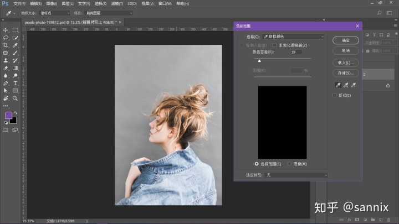Open the Layers panel flyout menu icon
This screenshot has width=399, height=224.
pos(395,25)
